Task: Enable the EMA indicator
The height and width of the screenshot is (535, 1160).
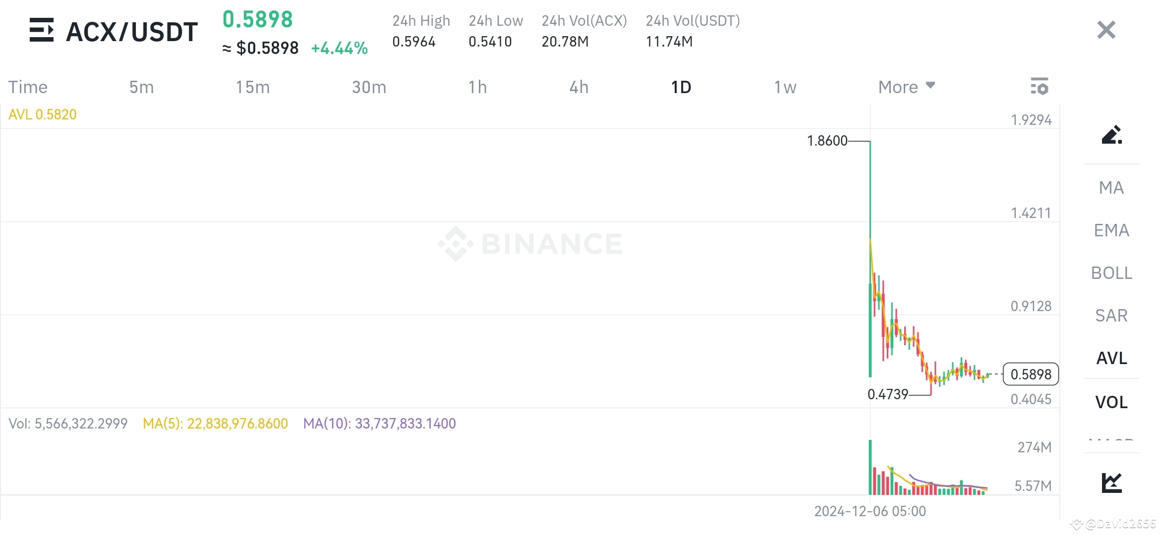Action: click(x=1112, y=230)
